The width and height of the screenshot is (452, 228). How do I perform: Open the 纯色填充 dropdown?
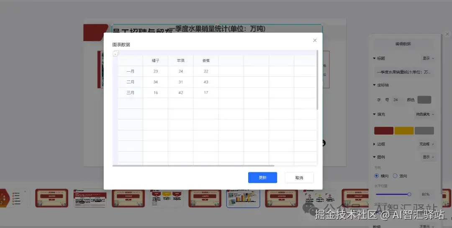425,114
